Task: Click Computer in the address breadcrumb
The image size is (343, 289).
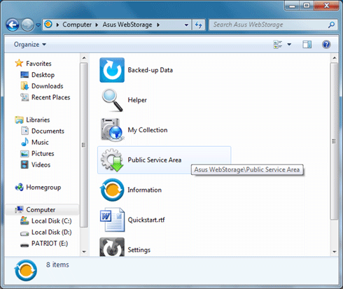Action: tap(77, 24)
